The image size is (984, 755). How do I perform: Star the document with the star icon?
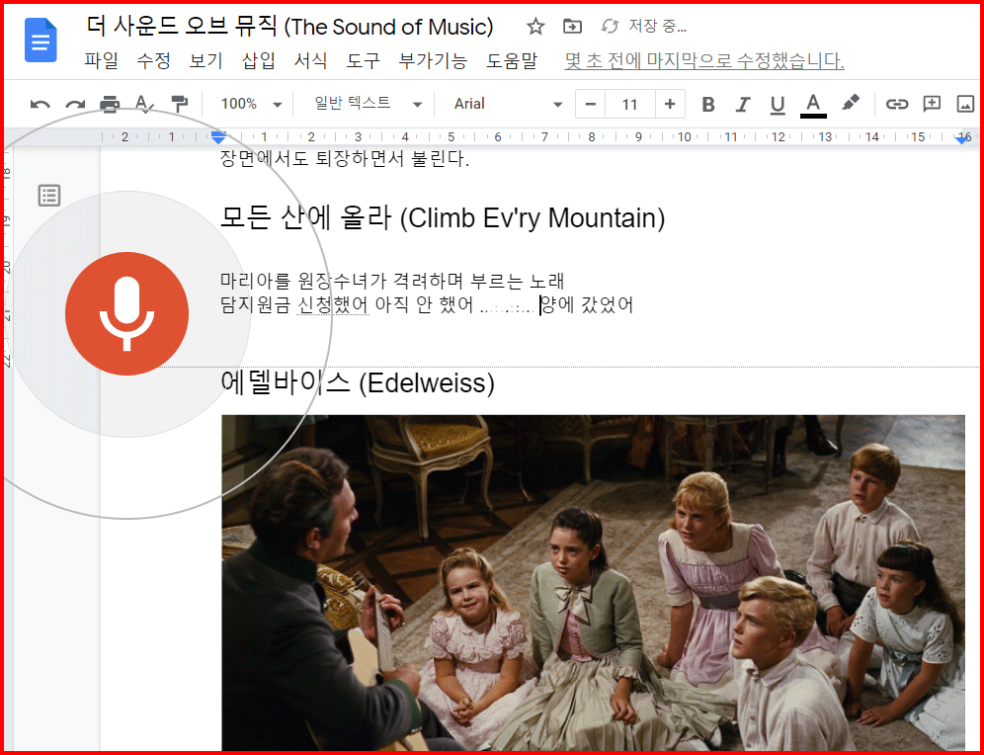(535, 27)
